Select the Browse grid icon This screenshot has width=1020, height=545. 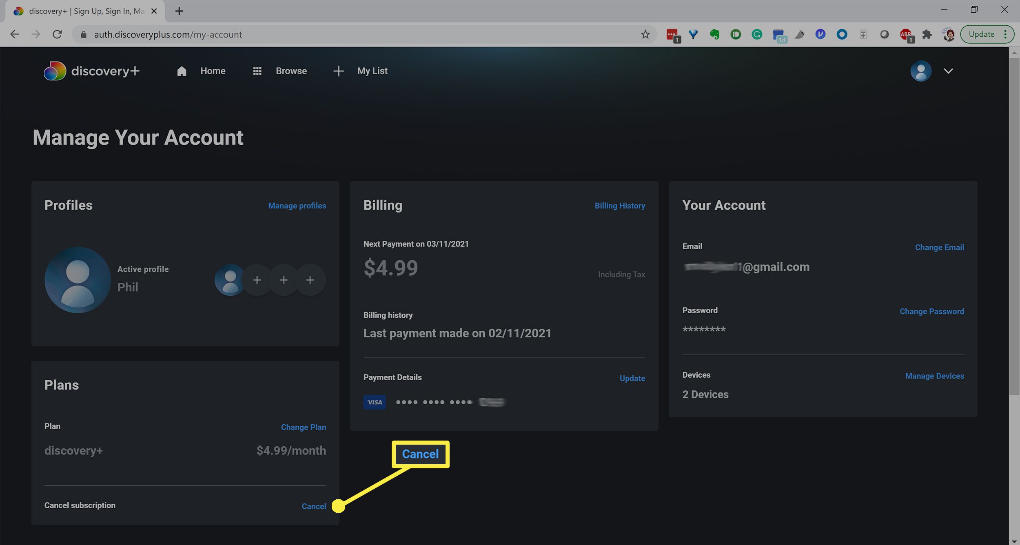click(257, 71)
